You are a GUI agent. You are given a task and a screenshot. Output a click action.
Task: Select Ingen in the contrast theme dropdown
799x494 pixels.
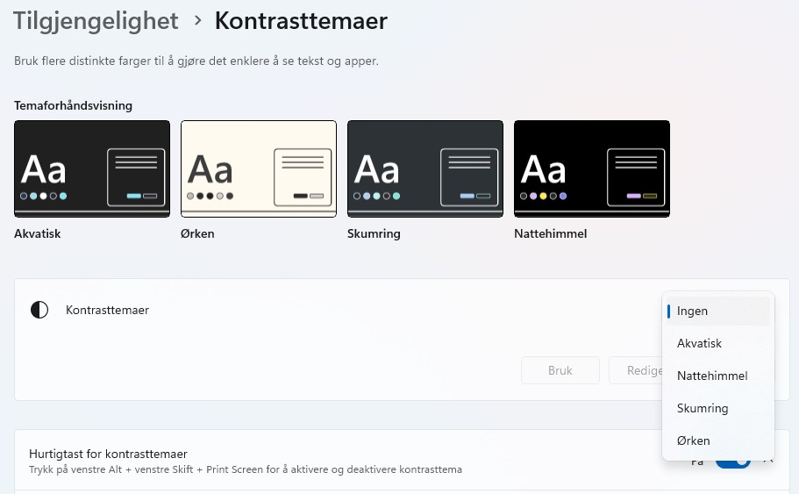pos(718,311)
